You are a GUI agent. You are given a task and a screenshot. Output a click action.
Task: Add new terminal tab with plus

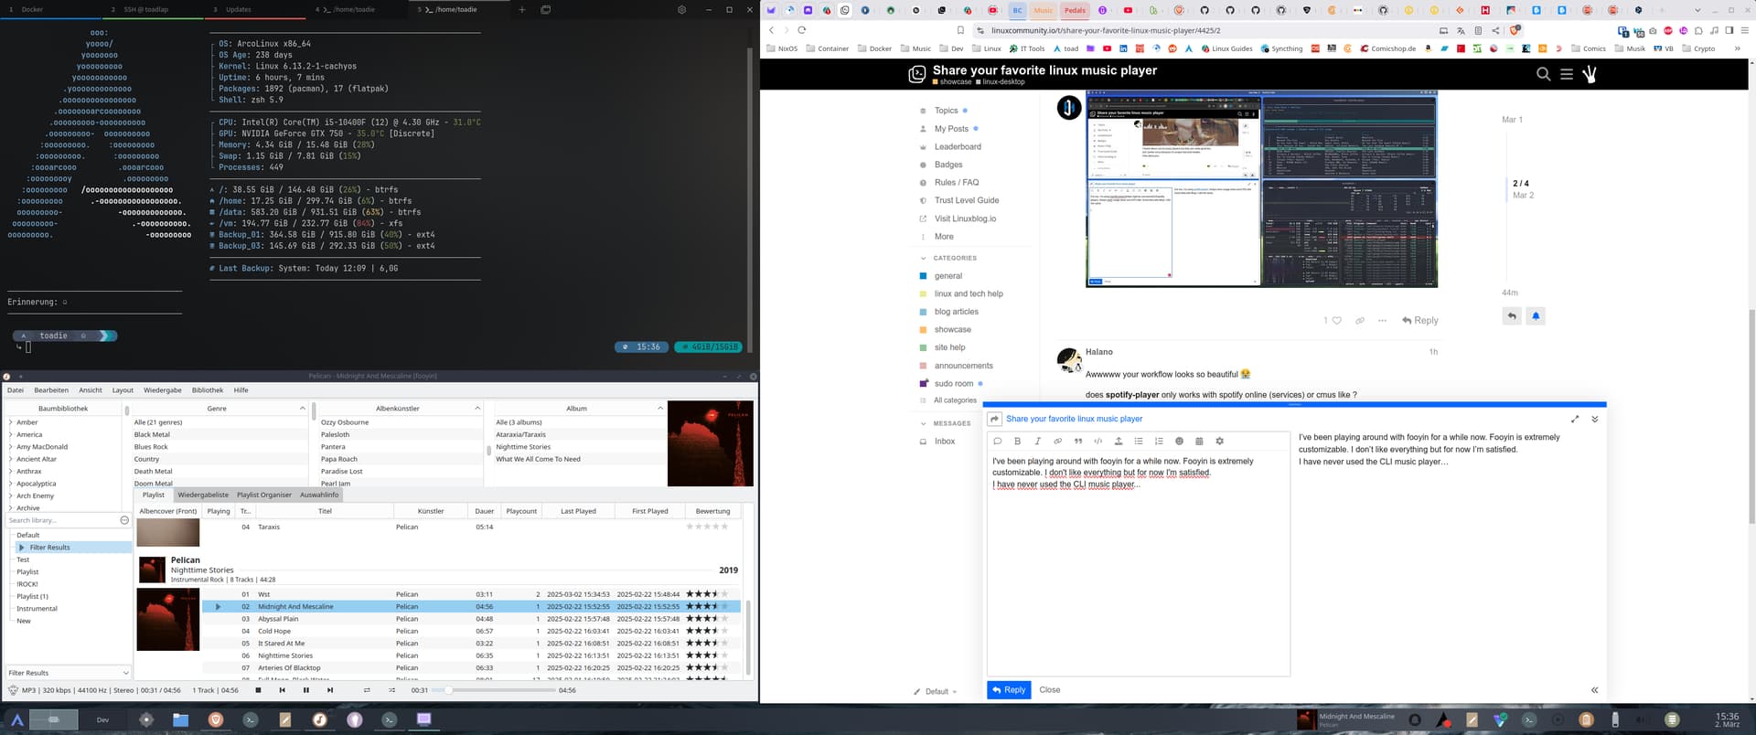[522, 9]
